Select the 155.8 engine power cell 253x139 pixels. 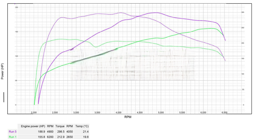(40, 137)
